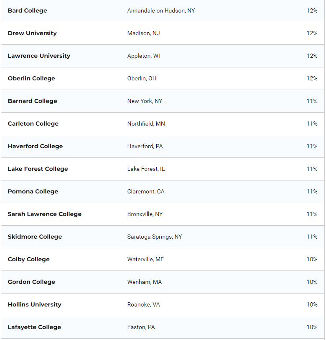Open Oberlin College listing
This screenshot has width=326, height=340.
pos(31,78)
